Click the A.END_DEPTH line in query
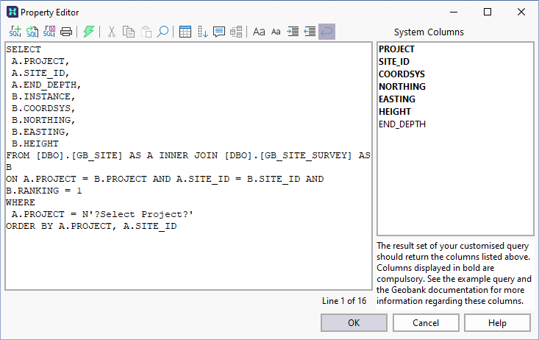The image size is (539, 340). click(x=46, y=85)
